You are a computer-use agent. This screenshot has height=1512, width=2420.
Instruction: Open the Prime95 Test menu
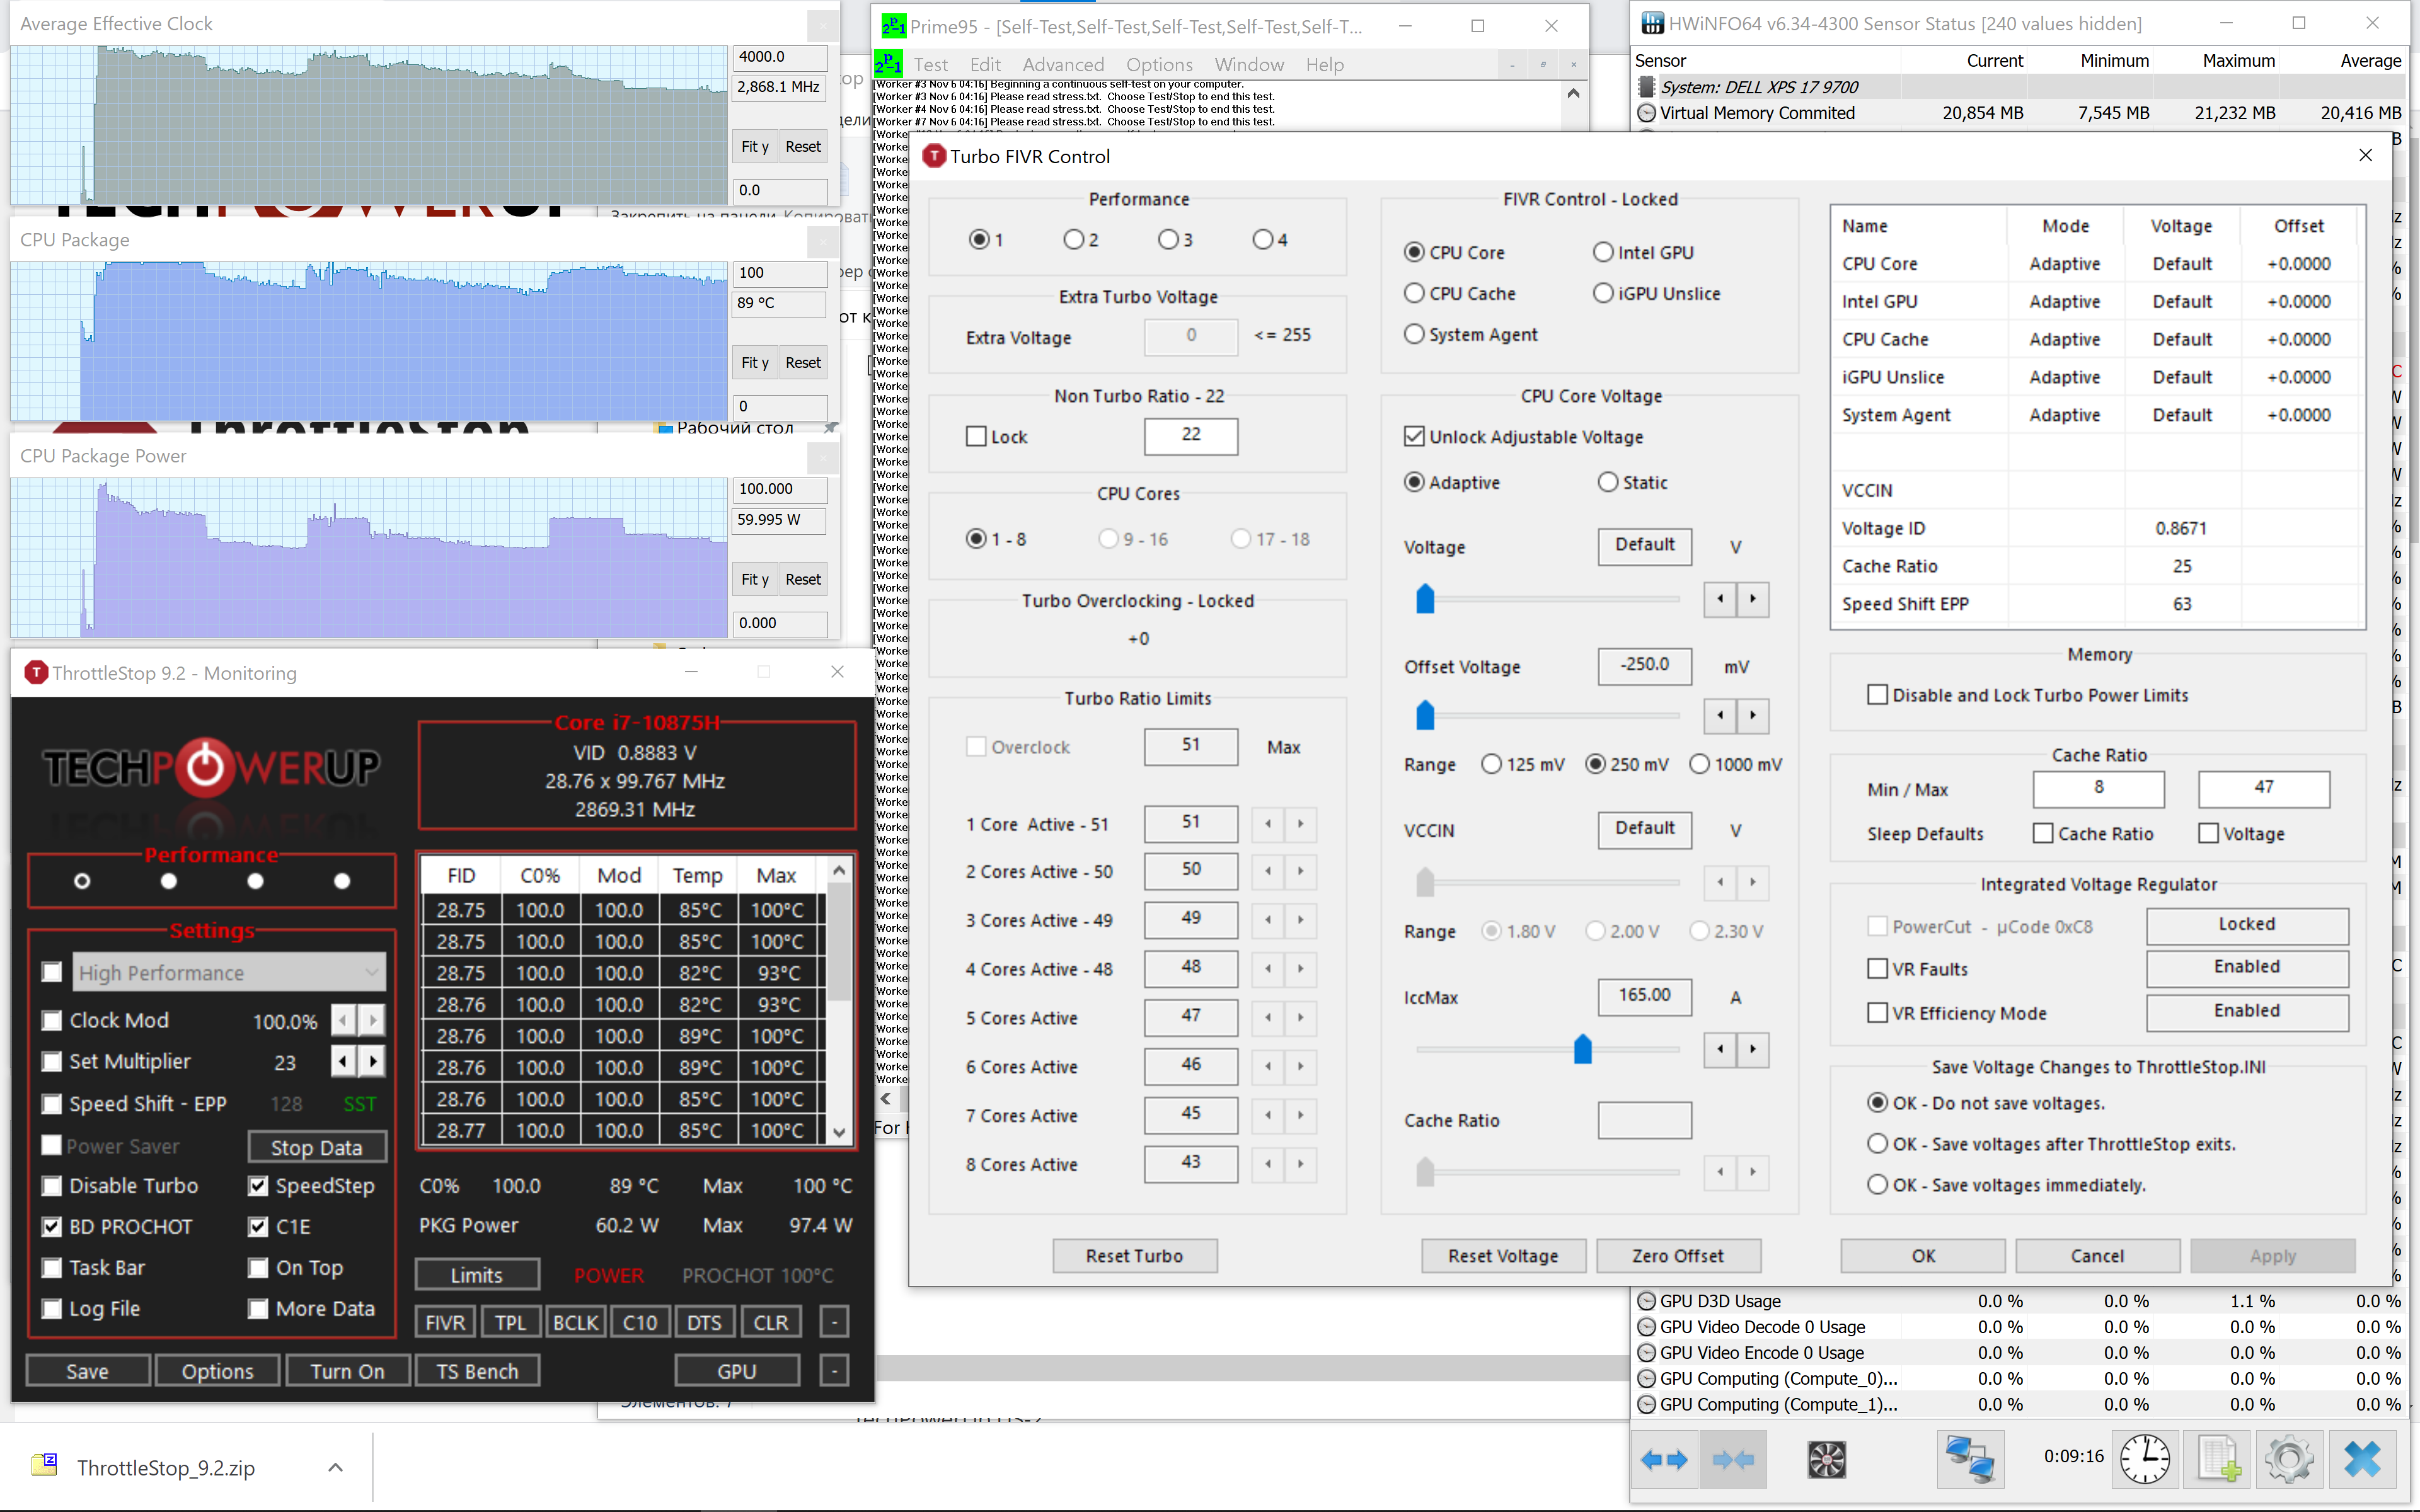[x=930, y=64]
